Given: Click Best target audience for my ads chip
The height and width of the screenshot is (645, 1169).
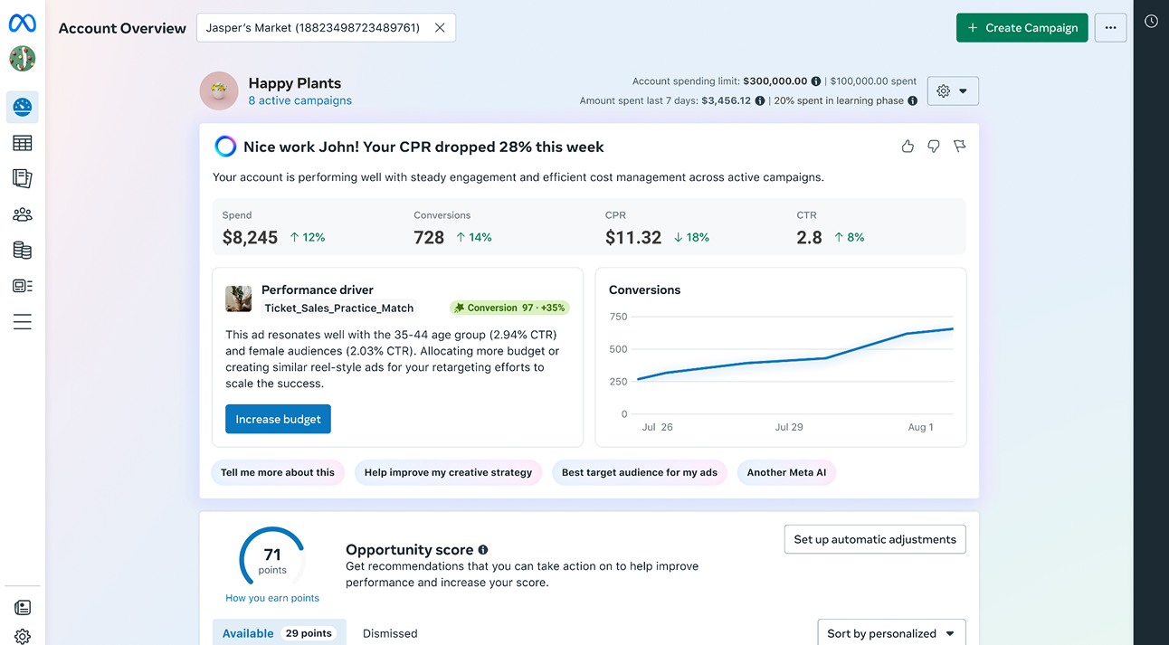Looking at the screenshot, I should (640, 472).
